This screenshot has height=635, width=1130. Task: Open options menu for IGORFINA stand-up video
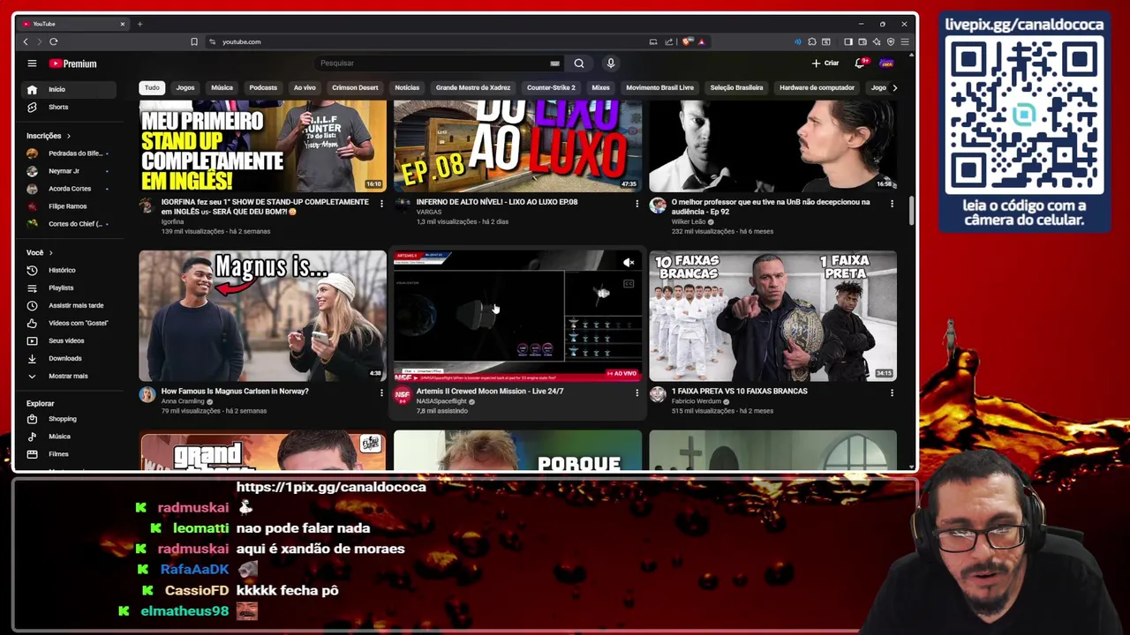[x=381, y=204]
